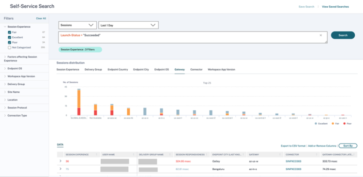Screen dimensions: 363x177
Task: Switch to Delivery Group distribution tab
Action: [93, 70]
